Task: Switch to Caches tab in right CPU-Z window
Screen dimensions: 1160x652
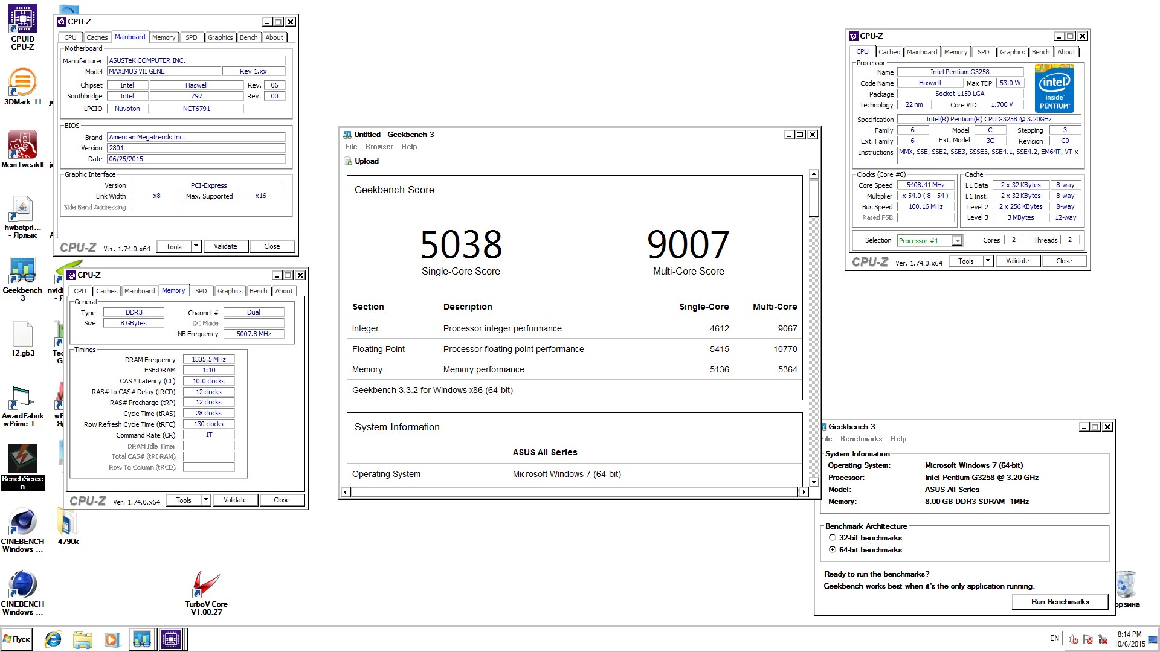Action: [x=889, y=52]
